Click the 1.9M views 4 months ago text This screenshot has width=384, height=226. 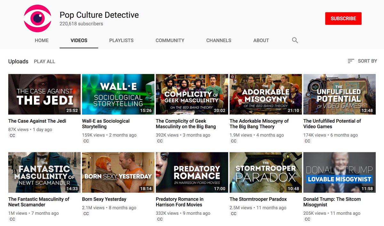point(257,135)
